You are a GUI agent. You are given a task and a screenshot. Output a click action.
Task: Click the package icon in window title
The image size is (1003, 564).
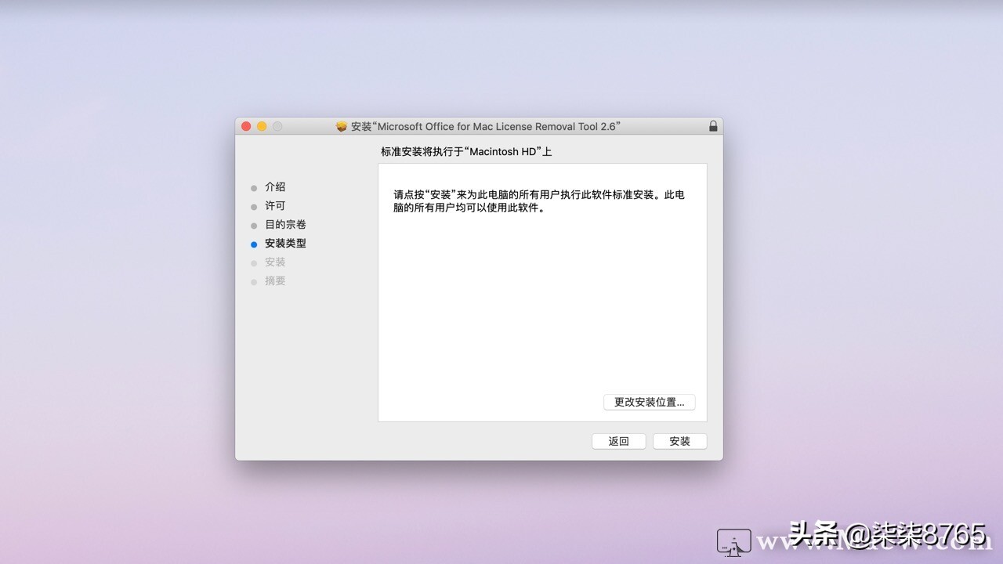[x=342, y=126]
